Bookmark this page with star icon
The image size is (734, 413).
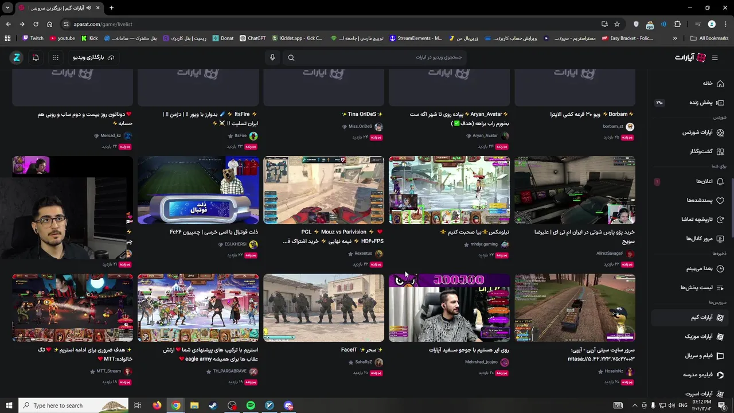pos(617,24)
